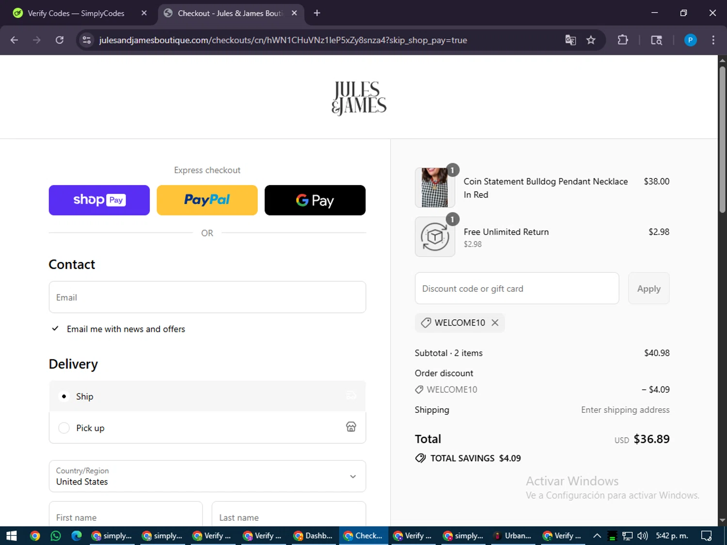The width and height of the screenshot is (727, 545).
Task: Reload the checkout page
Action: 60,40
